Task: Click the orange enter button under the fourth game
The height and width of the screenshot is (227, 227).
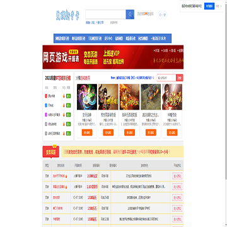Action: coord(151,132)
